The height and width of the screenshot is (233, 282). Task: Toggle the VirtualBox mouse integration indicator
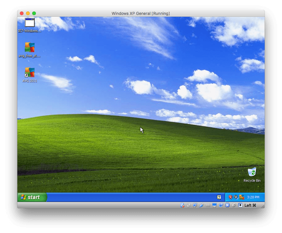pos(234,205)
